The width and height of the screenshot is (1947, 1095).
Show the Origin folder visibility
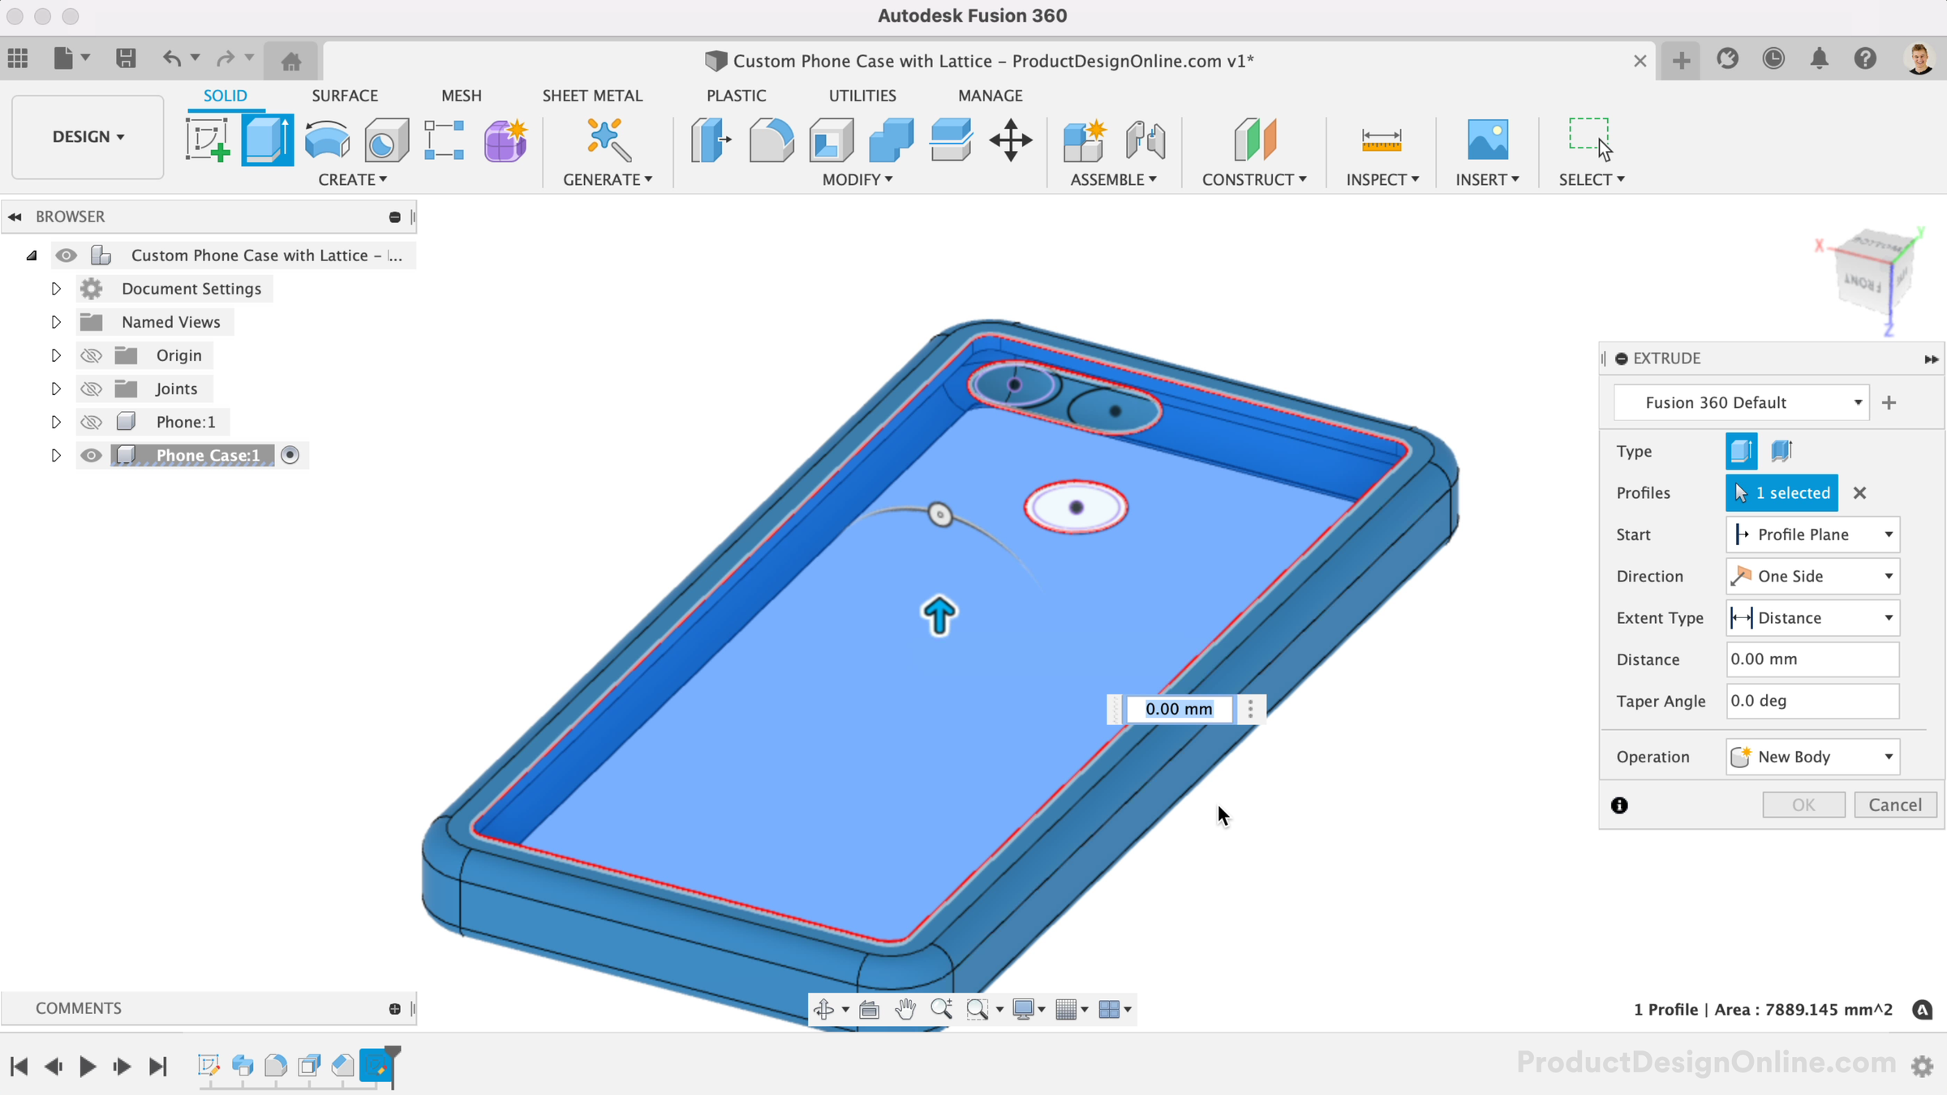pyautogui.click(x=91, y=354)
